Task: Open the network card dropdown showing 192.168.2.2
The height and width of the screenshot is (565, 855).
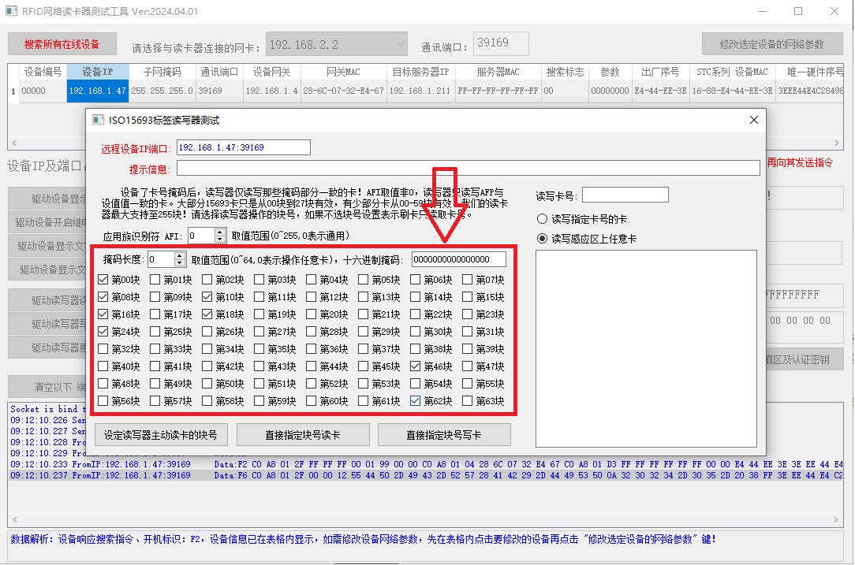Action: pos(337,45)
